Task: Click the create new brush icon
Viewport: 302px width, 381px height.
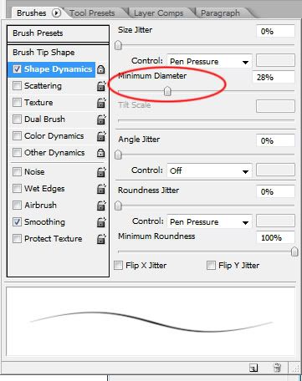Action: click(253, 368)
